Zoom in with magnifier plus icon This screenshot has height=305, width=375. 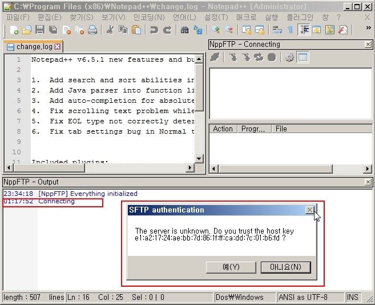(x=216, y=30)
